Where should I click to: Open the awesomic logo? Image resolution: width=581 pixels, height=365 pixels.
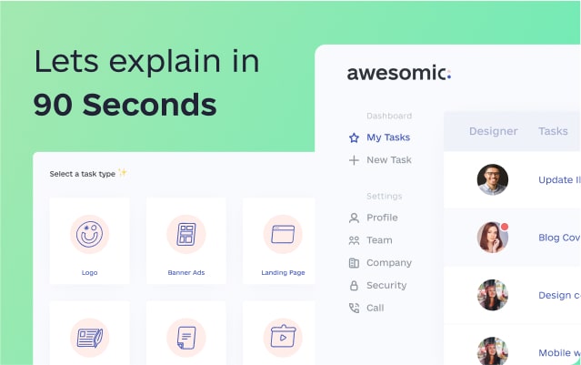coord(399,73)
